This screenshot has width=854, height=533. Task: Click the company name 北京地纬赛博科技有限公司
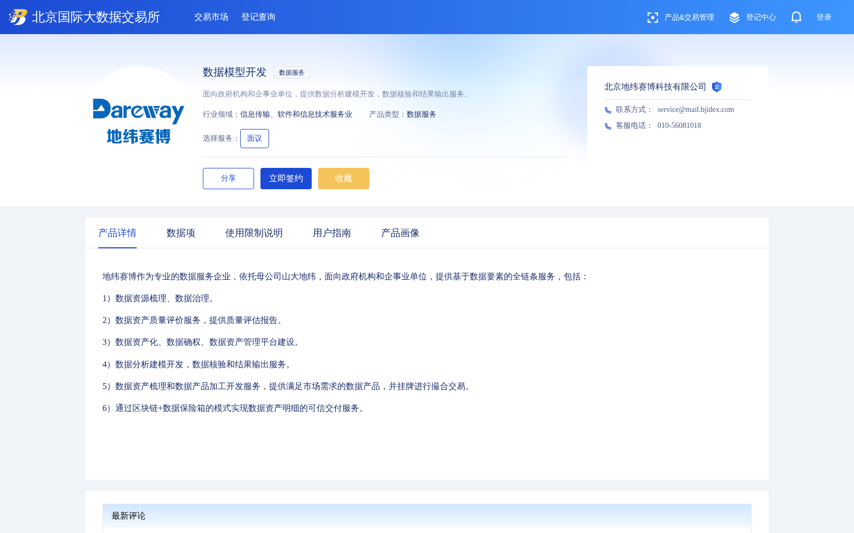655,87
